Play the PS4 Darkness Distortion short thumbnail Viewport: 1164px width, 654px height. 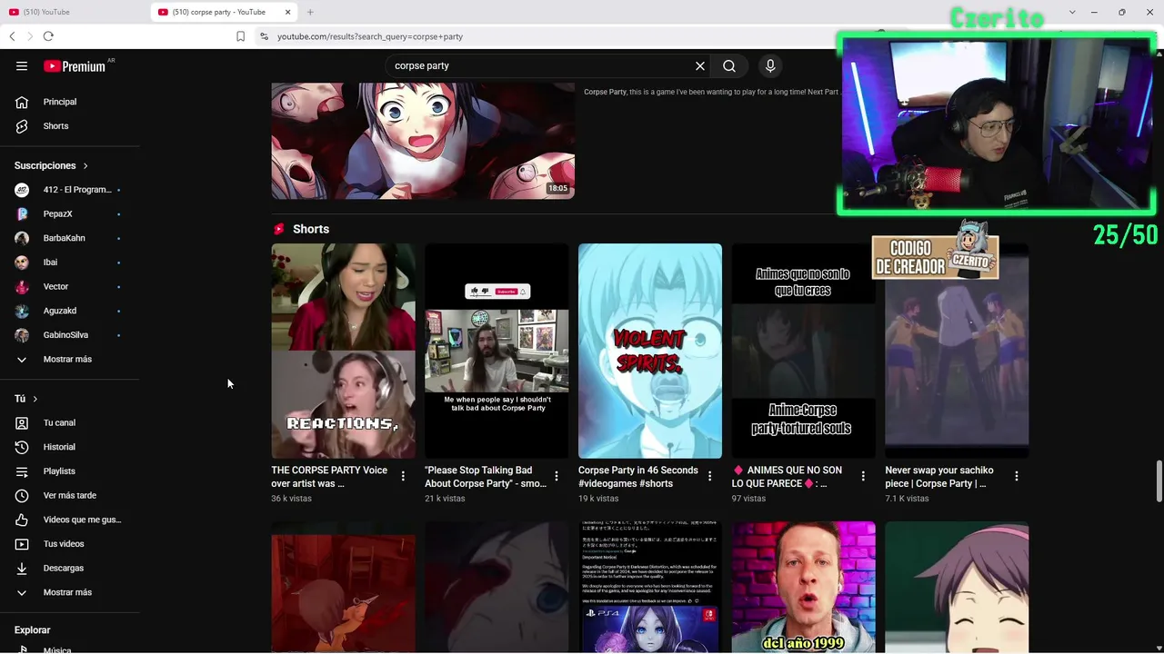[x=650, y=587]
